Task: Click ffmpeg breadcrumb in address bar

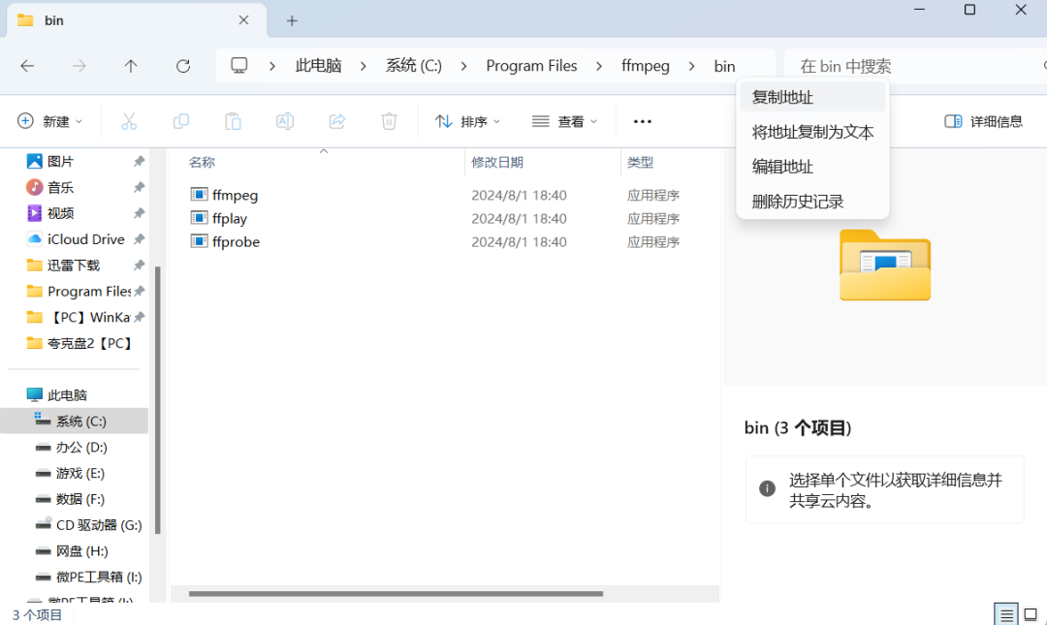Action: pyautogui.click(x=645, y=66)
